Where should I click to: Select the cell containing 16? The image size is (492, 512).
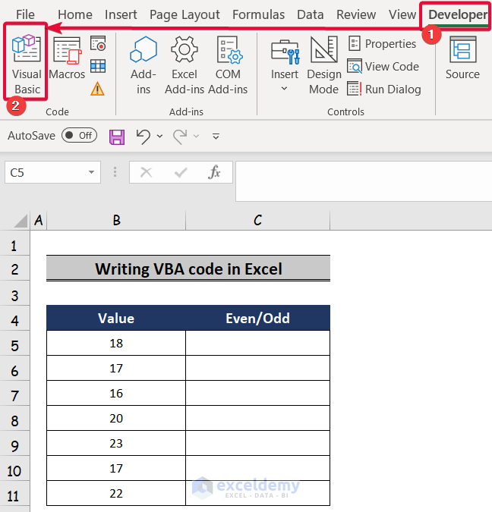(116, 393)
